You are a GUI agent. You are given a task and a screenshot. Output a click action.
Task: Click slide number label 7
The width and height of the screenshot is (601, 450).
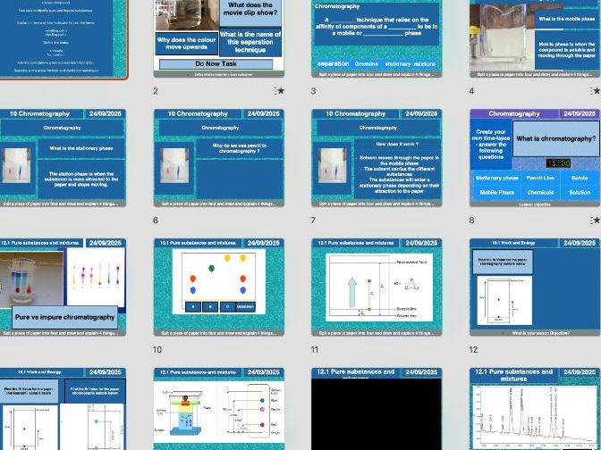(313, 220)
